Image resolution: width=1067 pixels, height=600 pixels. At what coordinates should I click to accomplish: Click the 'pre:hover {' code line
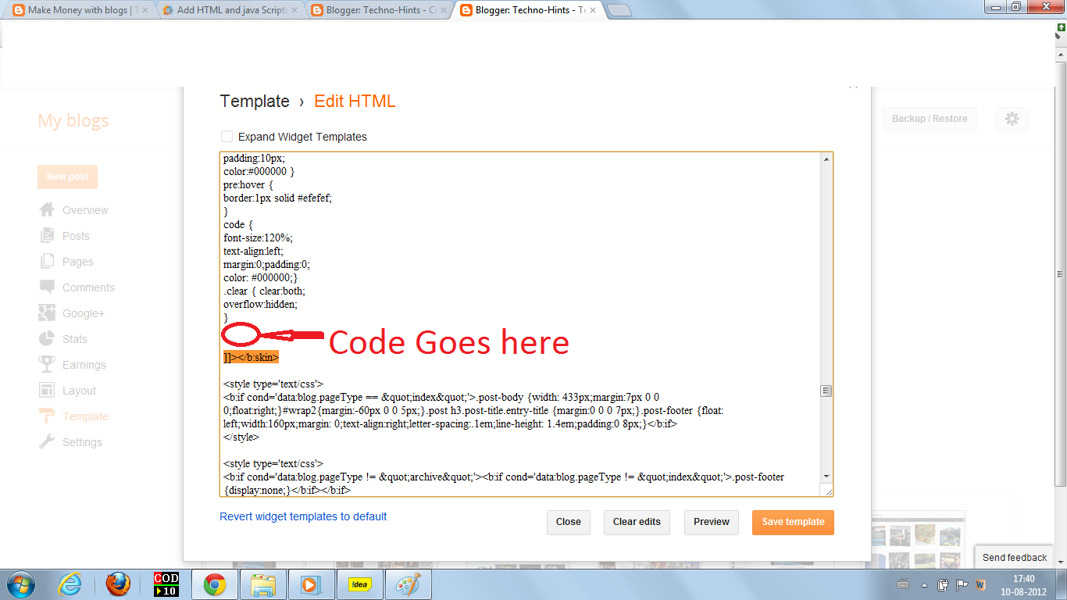248,184
